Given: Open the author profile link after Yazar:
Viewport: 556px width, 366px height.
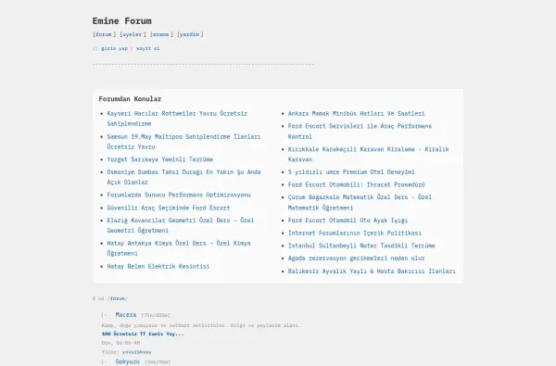Looking at the screenshot, I should pos(136,352).
